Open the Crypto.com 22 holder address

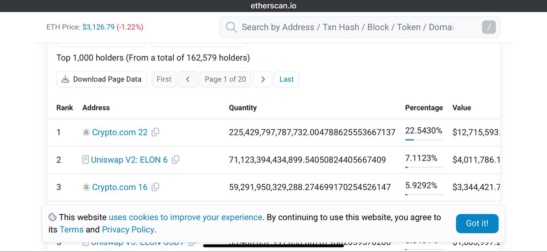point(120,132)
